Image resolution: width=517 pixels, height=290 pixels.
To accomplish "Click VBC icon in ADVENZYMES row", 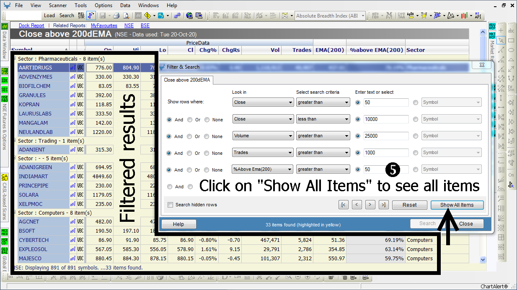I will click(80, 77).
